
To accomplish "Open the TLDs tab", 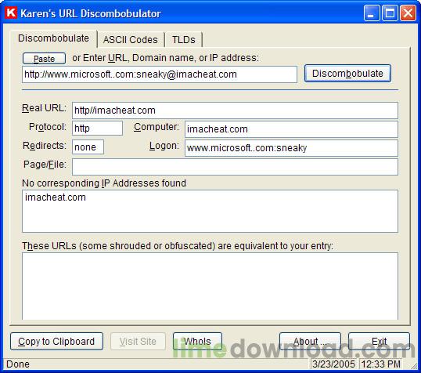I will 184,40.
